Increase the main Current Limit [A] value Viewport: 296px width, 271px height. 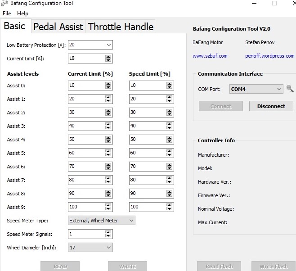pos(108,57)
